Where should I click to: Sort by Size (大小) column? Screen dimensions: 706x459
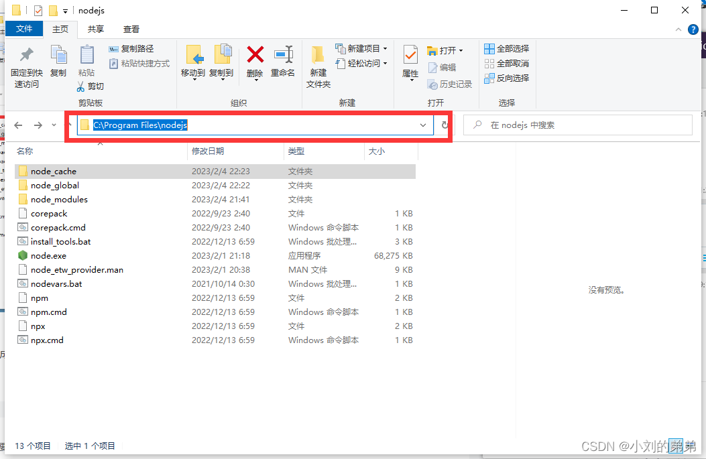(376, 151)
